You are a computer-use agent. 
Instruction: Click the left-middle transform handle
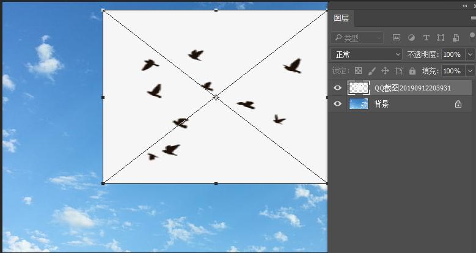point(103,98)
